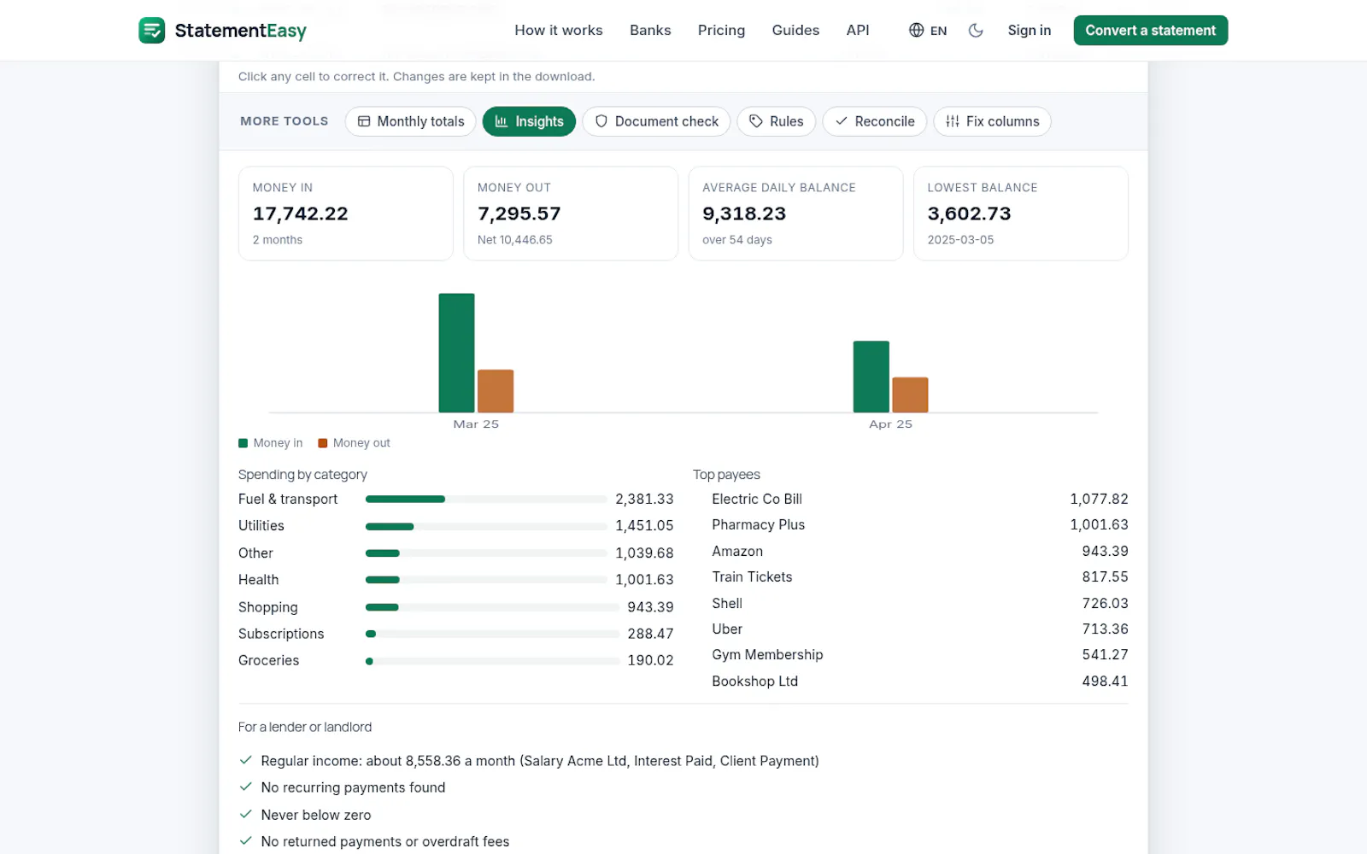Screen dimensions: 1367x854
Task: Open the Fix columns tool
Action: click(992, 121)
